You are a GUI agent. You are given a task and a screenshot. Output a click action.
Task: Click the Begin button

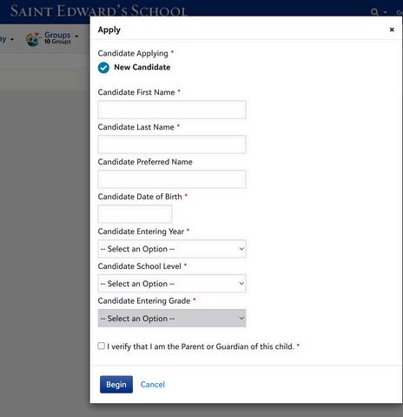coord(116,385)
